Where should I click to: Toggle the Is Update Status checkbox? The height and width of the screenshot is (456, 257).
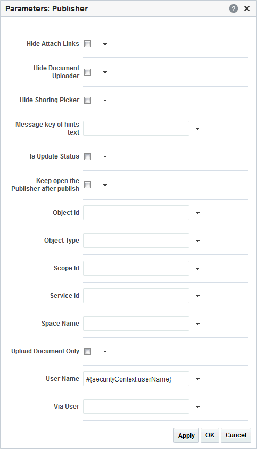point(87,157)
